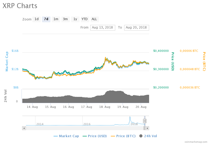The image size is (210, 144).
Task: Select YTD zoom range
Action: (85, 19)
